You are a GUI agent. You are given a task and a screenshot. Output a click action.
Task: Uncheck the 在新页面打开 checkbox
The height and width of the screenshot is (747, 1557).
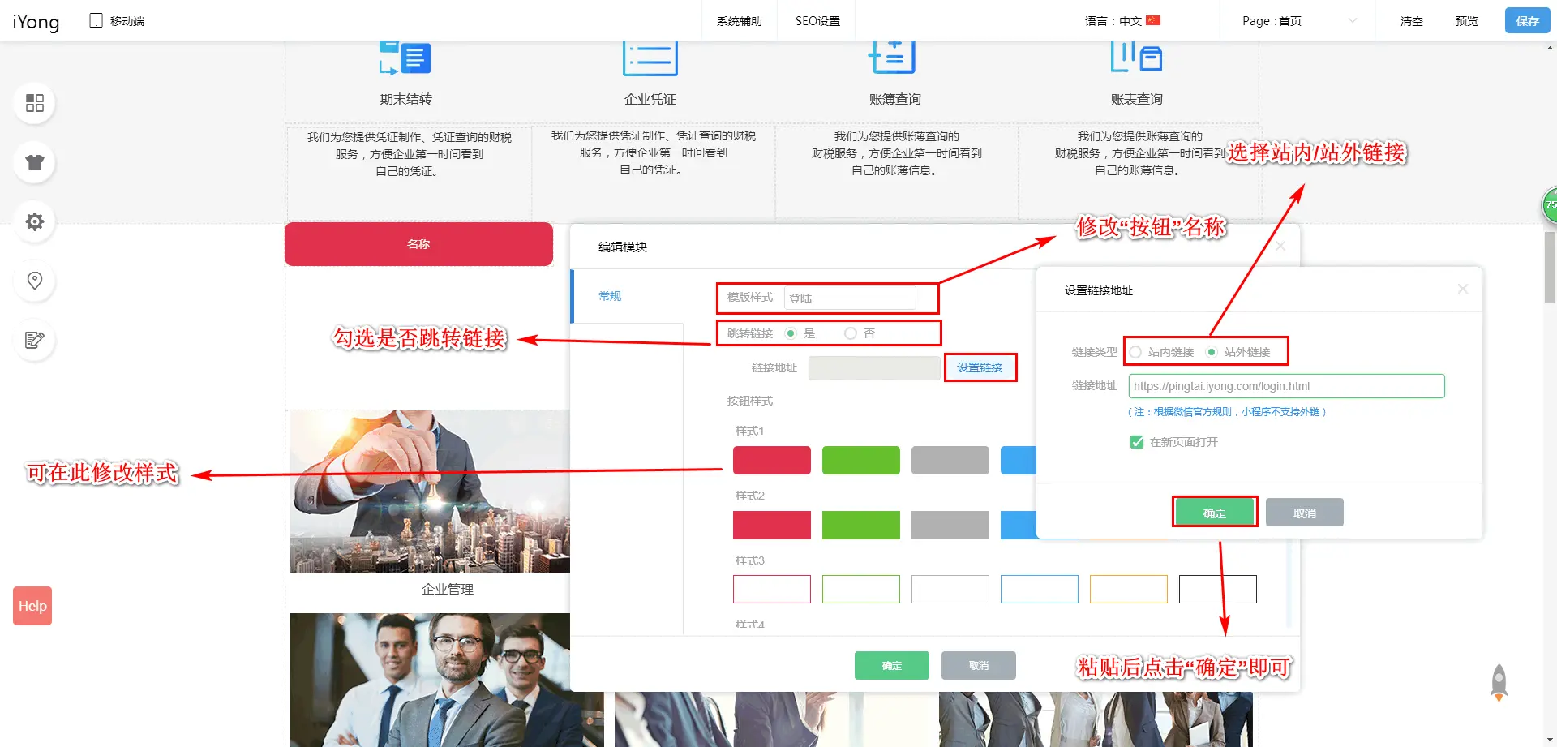1137,442
